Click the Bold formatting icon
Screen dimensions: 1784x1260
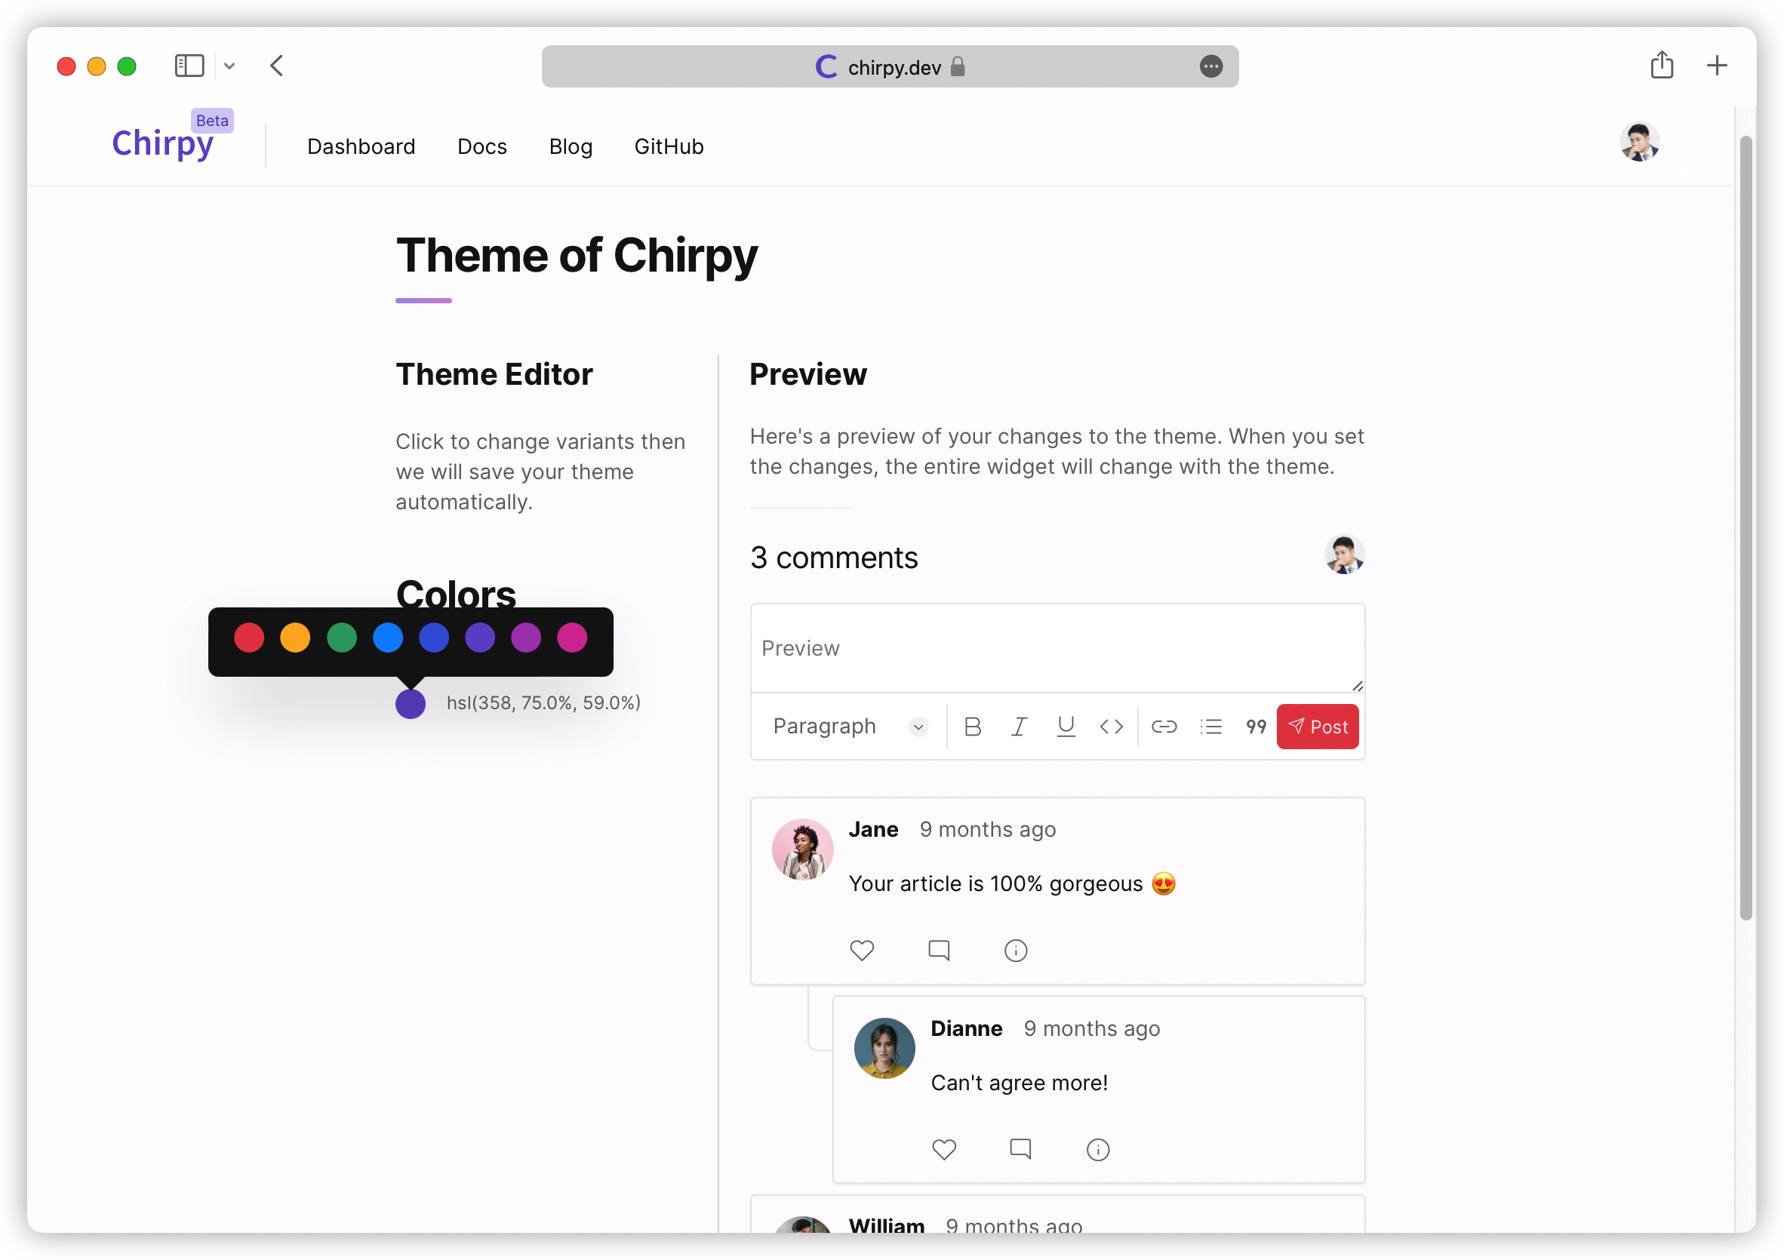click(973, 726)
